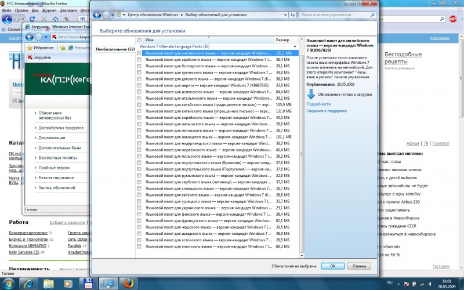Confirm selection with the OK button
The width and height of the screenshot is (464, 290).
(x=332, y=266)
